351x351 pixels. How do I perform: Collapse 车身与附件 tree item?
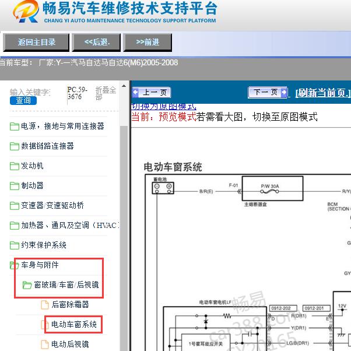click(x=40, y=265)
